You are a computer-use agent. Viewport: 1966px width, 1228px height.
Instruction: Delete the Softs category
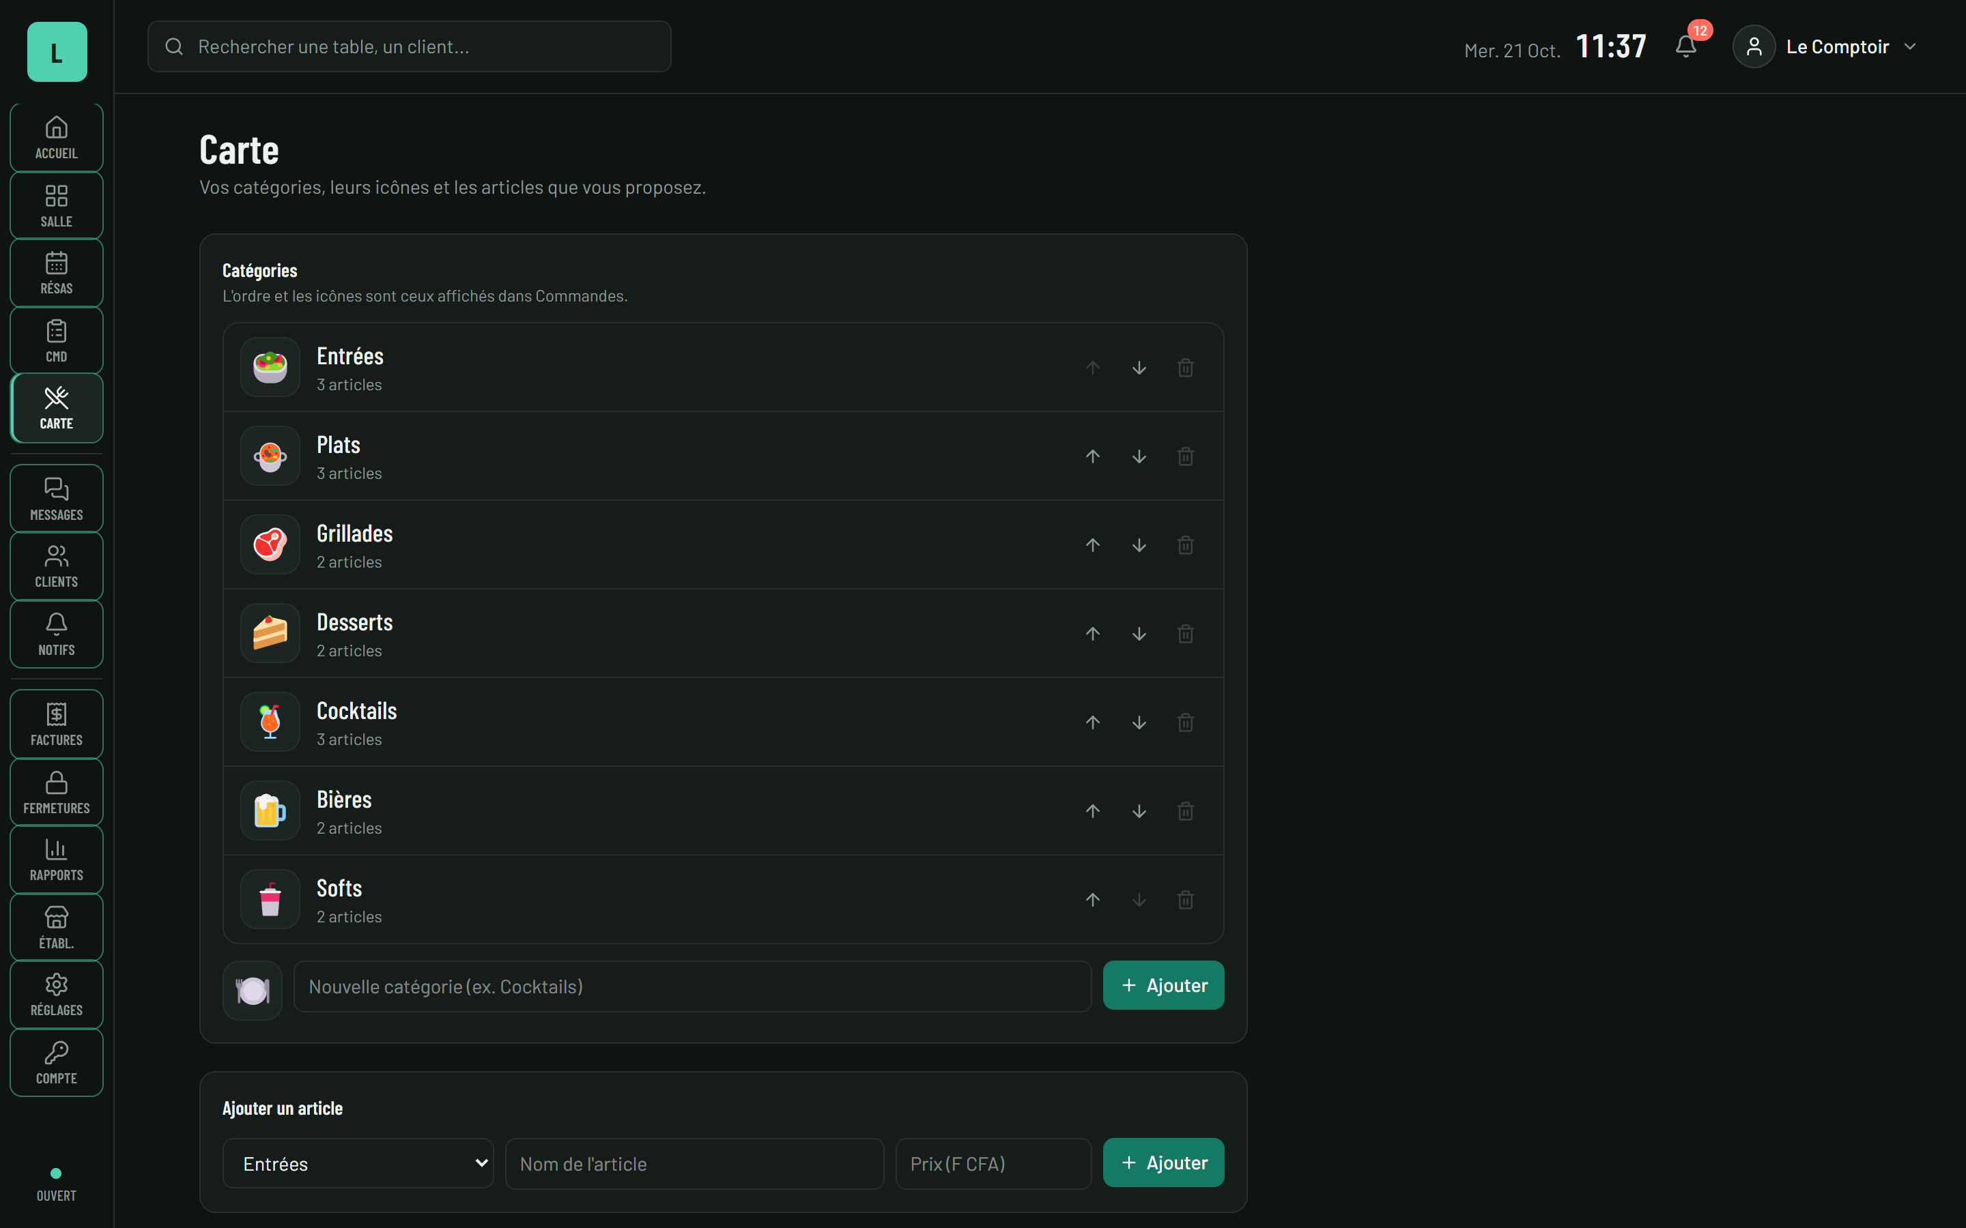click(x=1185, y=899)
